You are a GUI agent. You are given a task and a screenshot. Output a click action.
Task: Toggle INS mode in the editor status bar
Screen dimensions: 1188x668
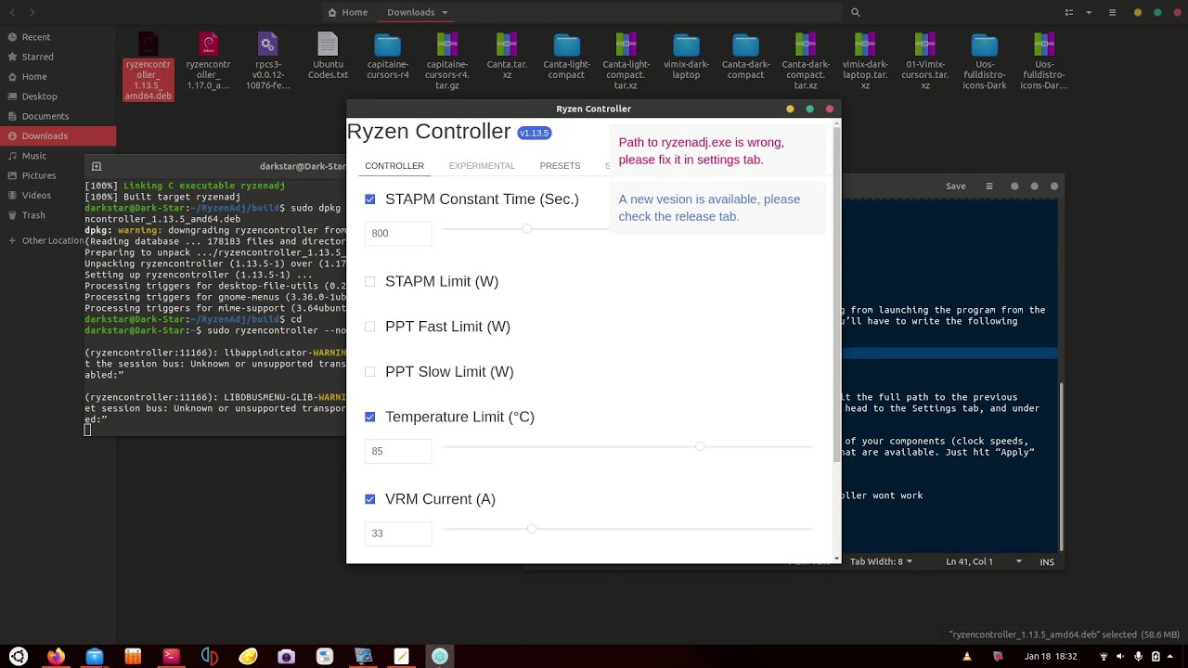1047,561
